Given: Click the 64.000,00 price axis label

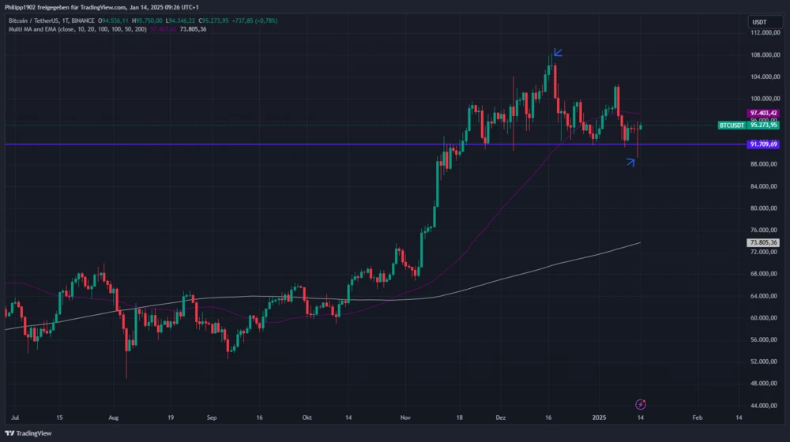Looking at the screenshot, I should click(x=765, y=296).
